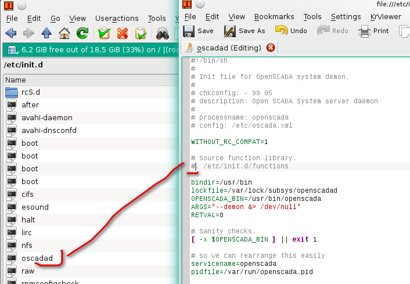Open the media drive dropdown in status bar
This screenshot has height=284, width=410.
pos(11,49)
